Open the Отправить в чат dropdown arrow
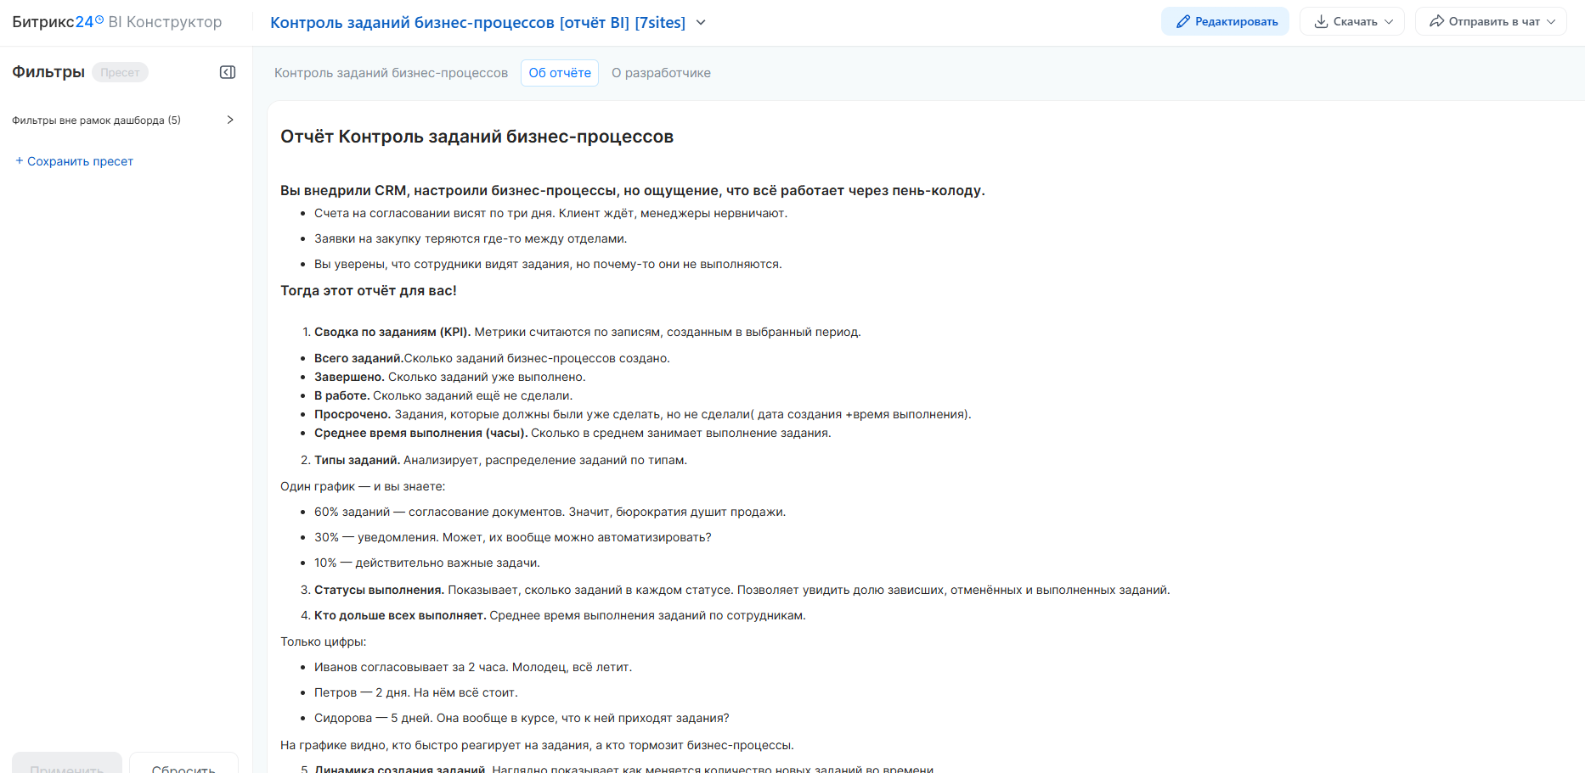This screenshot has width=1585, height=773. 1551,22
